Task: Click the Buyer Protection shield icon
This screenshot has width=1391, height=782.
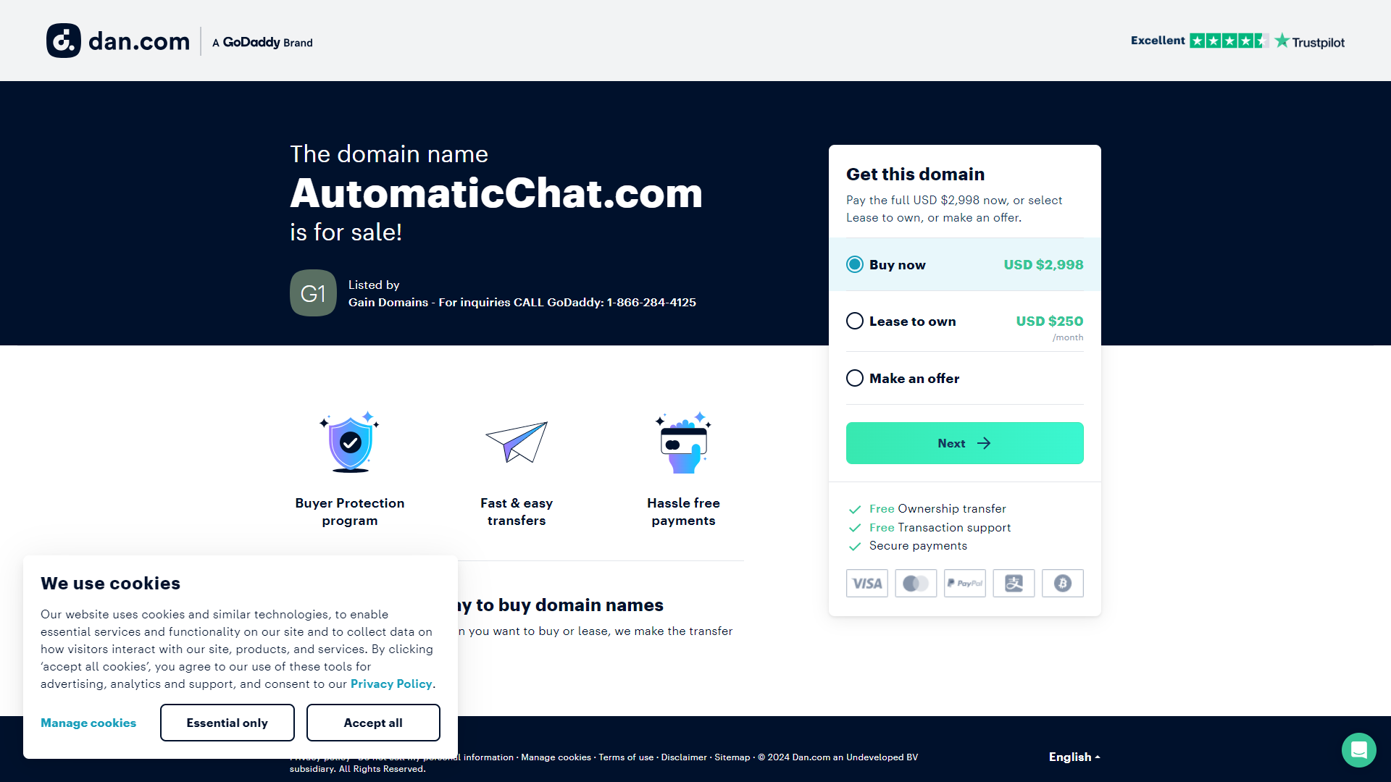Action: coord(350,442)
